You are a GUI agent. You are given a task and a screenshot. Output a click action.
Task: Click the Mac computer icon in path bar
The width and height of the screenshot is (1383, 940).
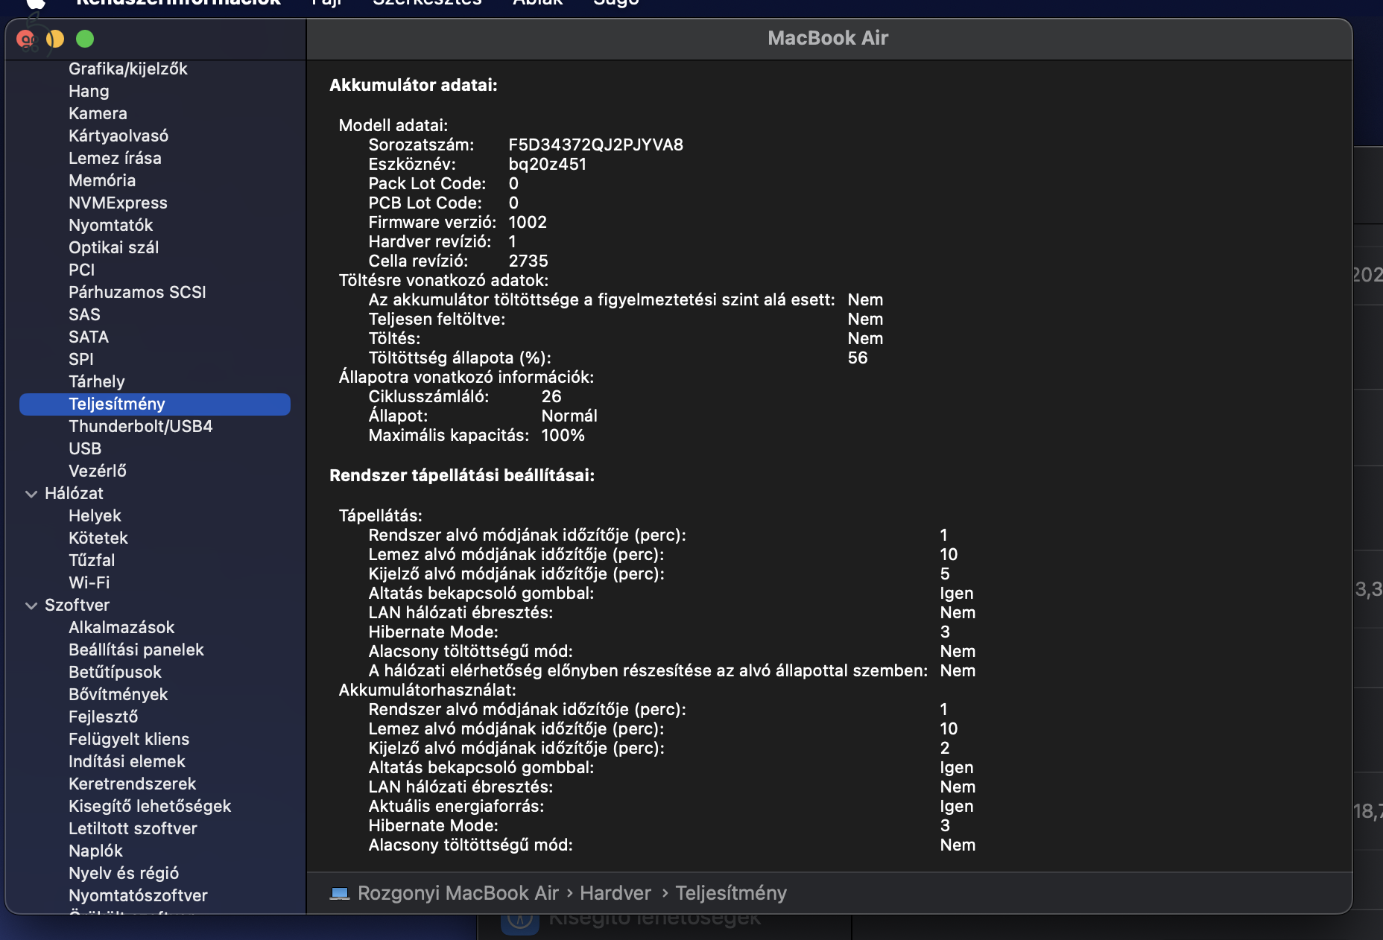(x=340, y=893)
